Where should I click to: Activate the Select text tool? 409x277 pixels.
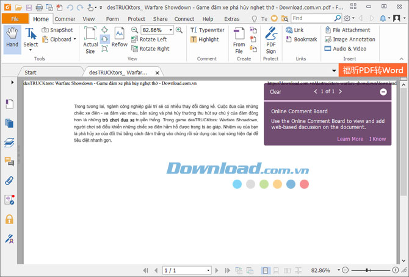tap(31, 38)
